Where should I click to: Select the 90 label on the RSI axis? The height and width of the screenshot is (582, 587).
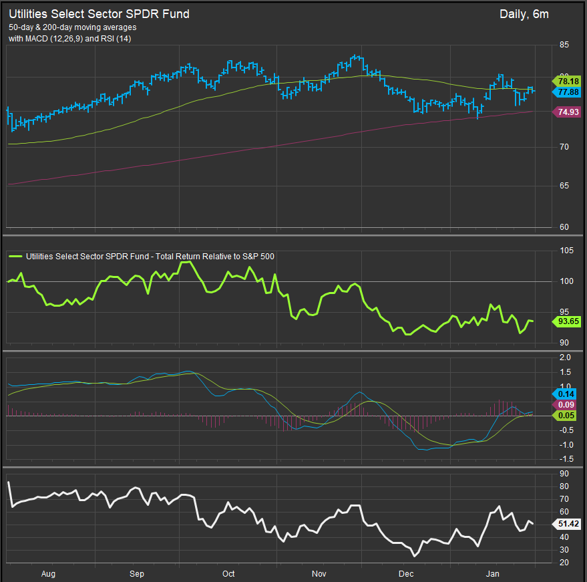click(x=564, y=474)
